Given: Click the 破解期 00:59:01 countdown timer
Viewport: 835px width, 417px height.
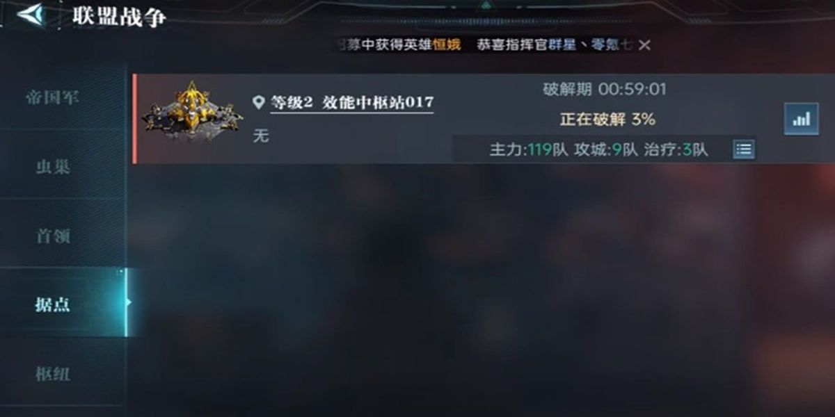Looking at the screenshot, I should pyautogui.click(x=605, y=90).
